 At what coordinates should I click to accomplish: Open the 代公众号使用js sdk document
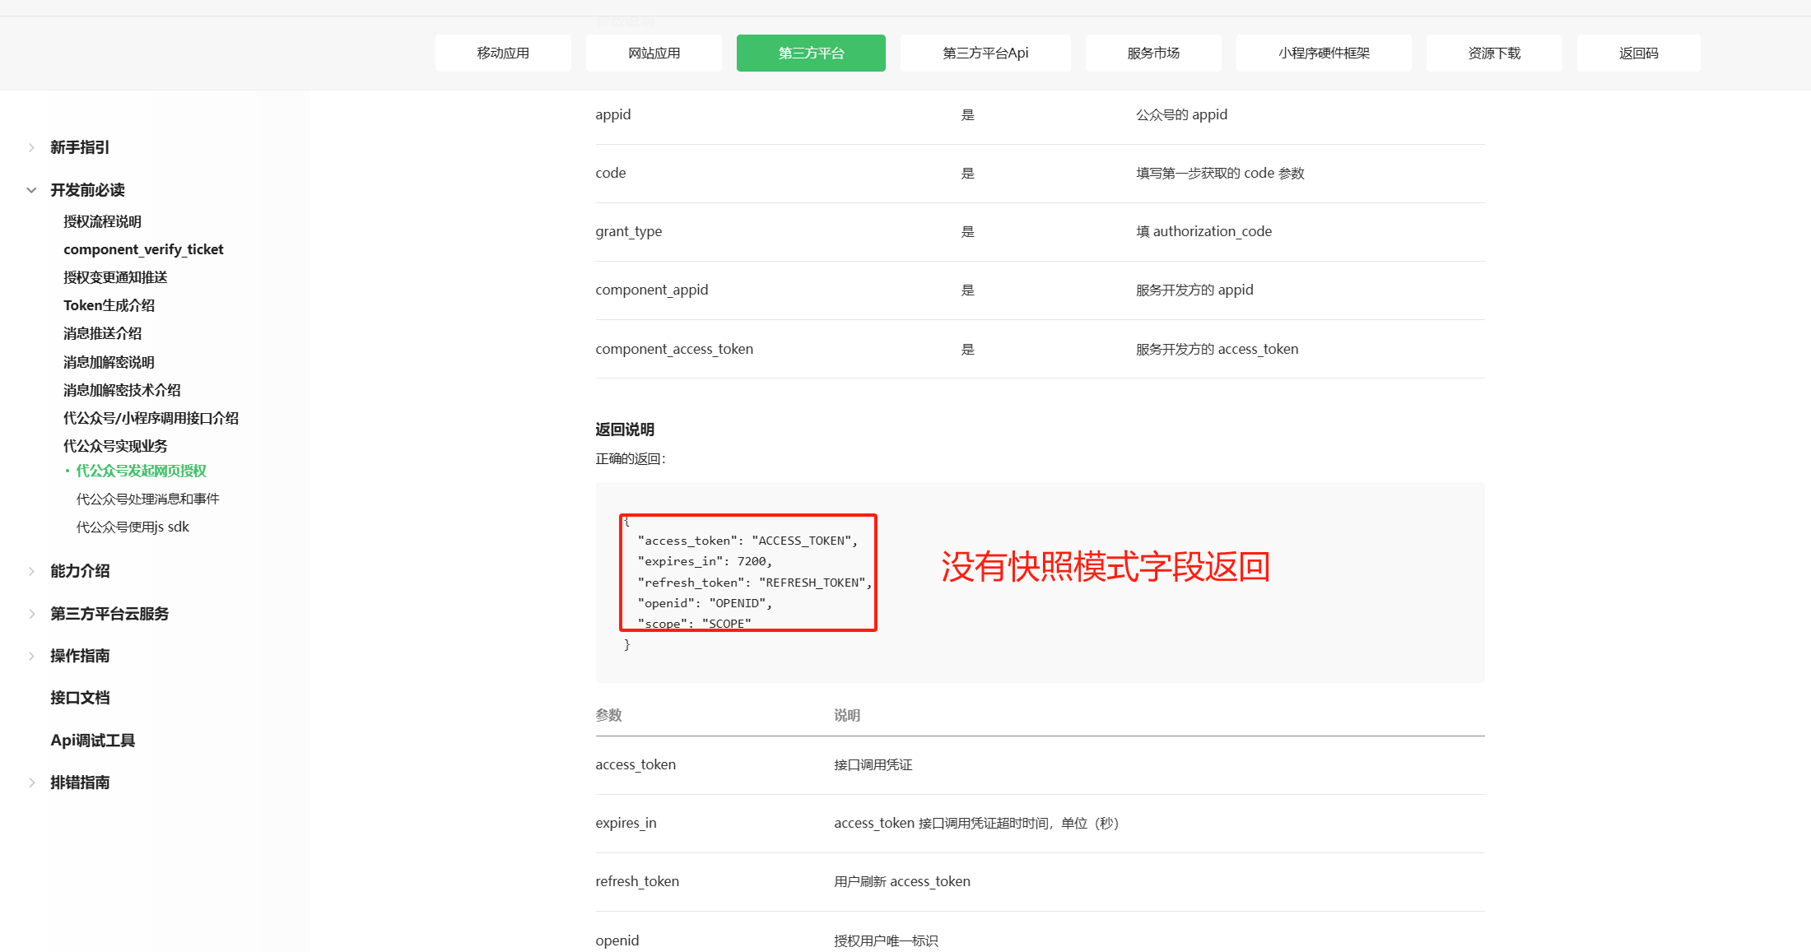[132, 527]
